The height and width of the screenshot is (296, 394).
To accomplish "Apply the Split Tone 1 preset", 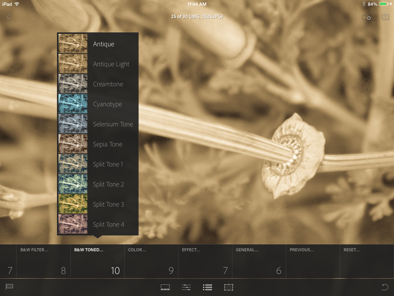I will (x=98, y=164).
